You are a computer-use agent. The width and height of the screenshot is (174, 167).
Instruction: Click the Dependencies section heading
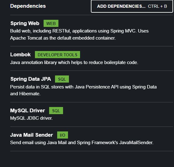click(28, 6)
